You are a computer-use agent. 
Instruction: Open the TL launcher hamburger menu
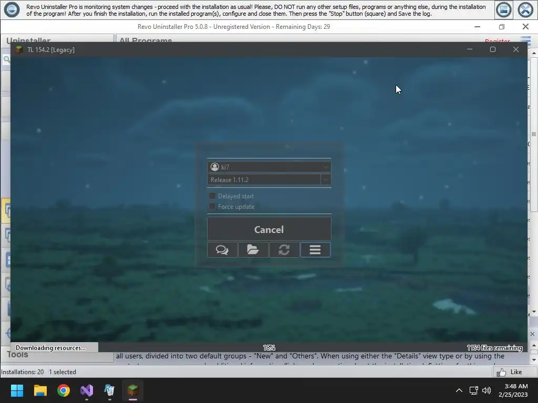(x=315, y=249)
